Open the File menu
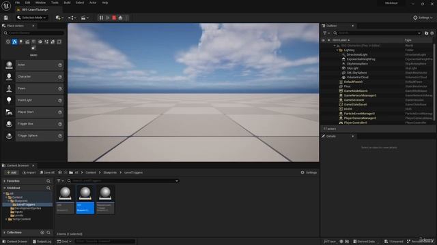This screenshot has width=437, height=245. pyautogui.click(x=17, y=3)
